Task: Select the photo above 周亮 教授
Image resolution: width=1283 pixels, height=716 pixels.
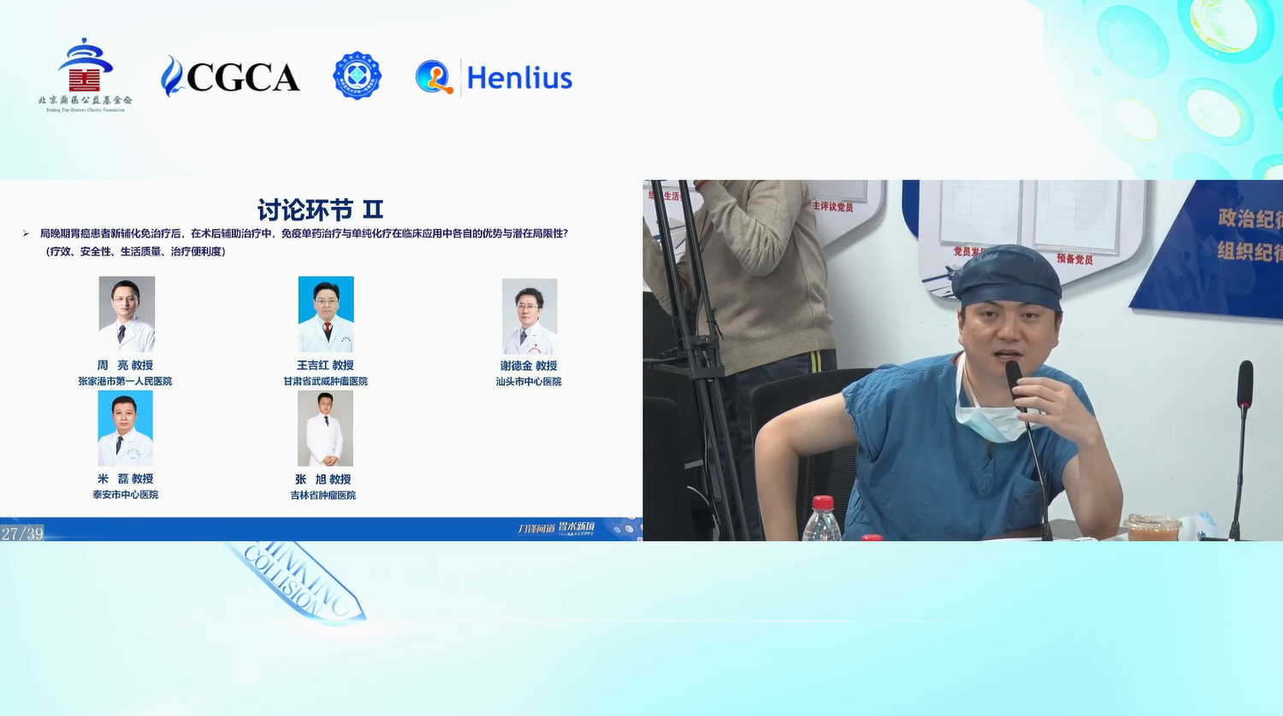Action: (127, 314)
